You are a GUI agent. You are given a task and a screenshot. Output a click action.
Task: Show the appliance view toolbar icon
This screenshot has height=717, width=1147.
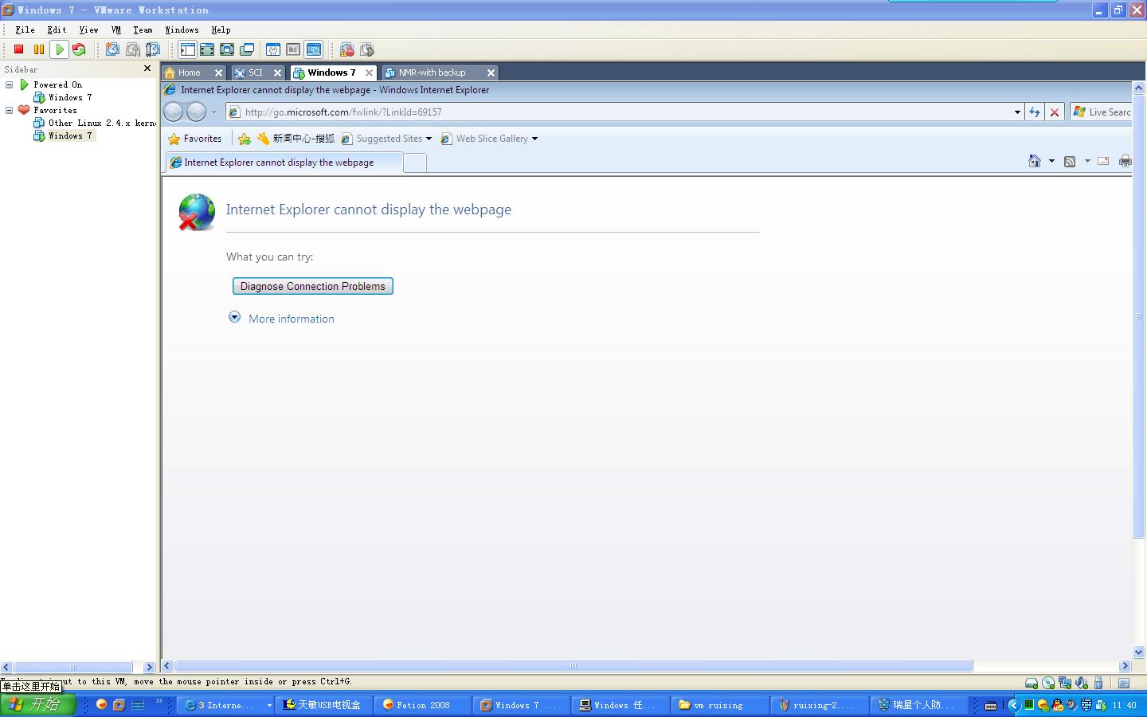click(293, 49)
